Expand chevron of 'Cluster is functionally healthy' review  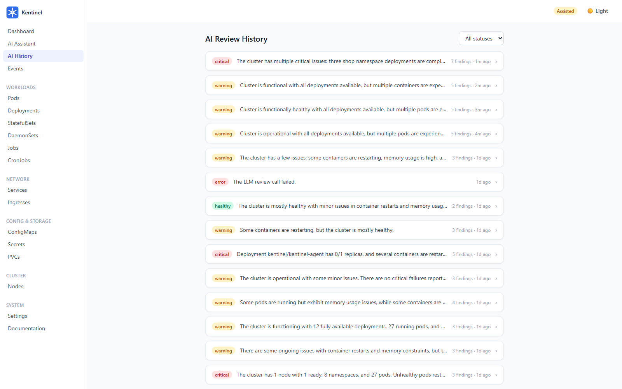coord(496,110)
